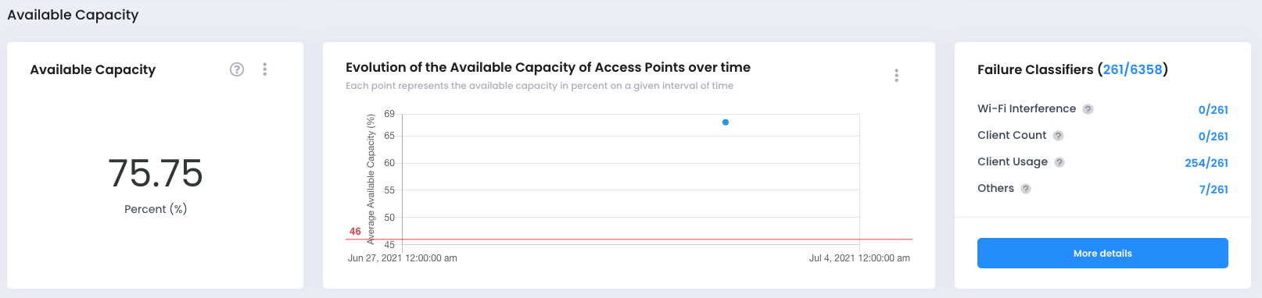The width and height of the screenshot is (1262, 298).
Task: Open help icon on Available Capacity card
Action: (237, 69)
